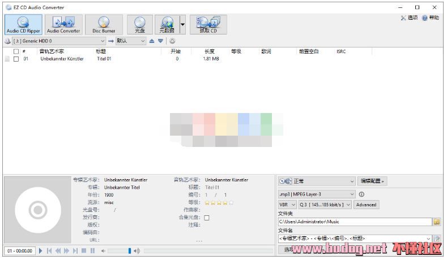Click the output folder path field

pyautogui.click(x=355, y=222)
